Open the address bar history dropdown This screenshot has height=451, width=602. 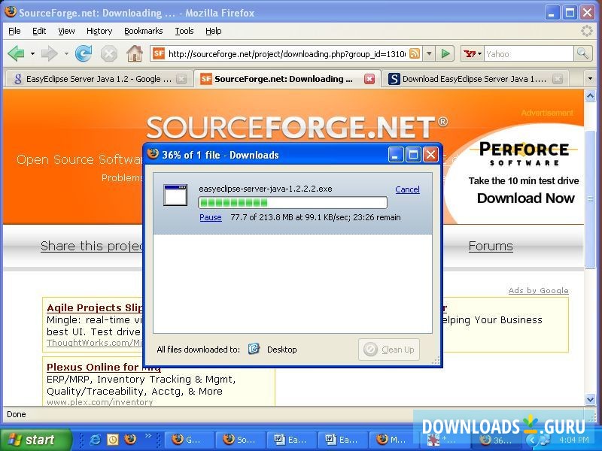click(x=429, y=53)
